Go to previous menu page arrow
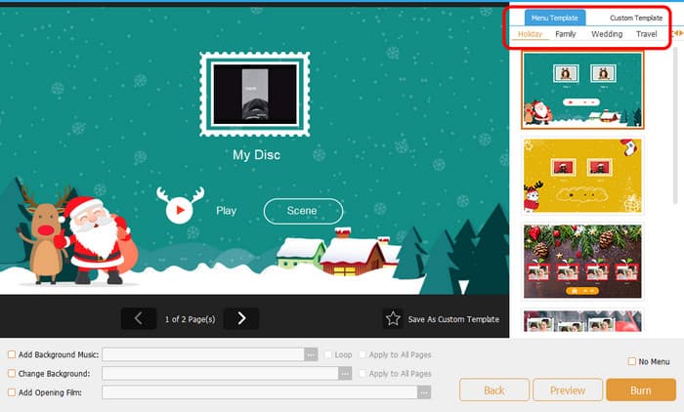Viewport: 684px width, 412px height. coord(139,318)
